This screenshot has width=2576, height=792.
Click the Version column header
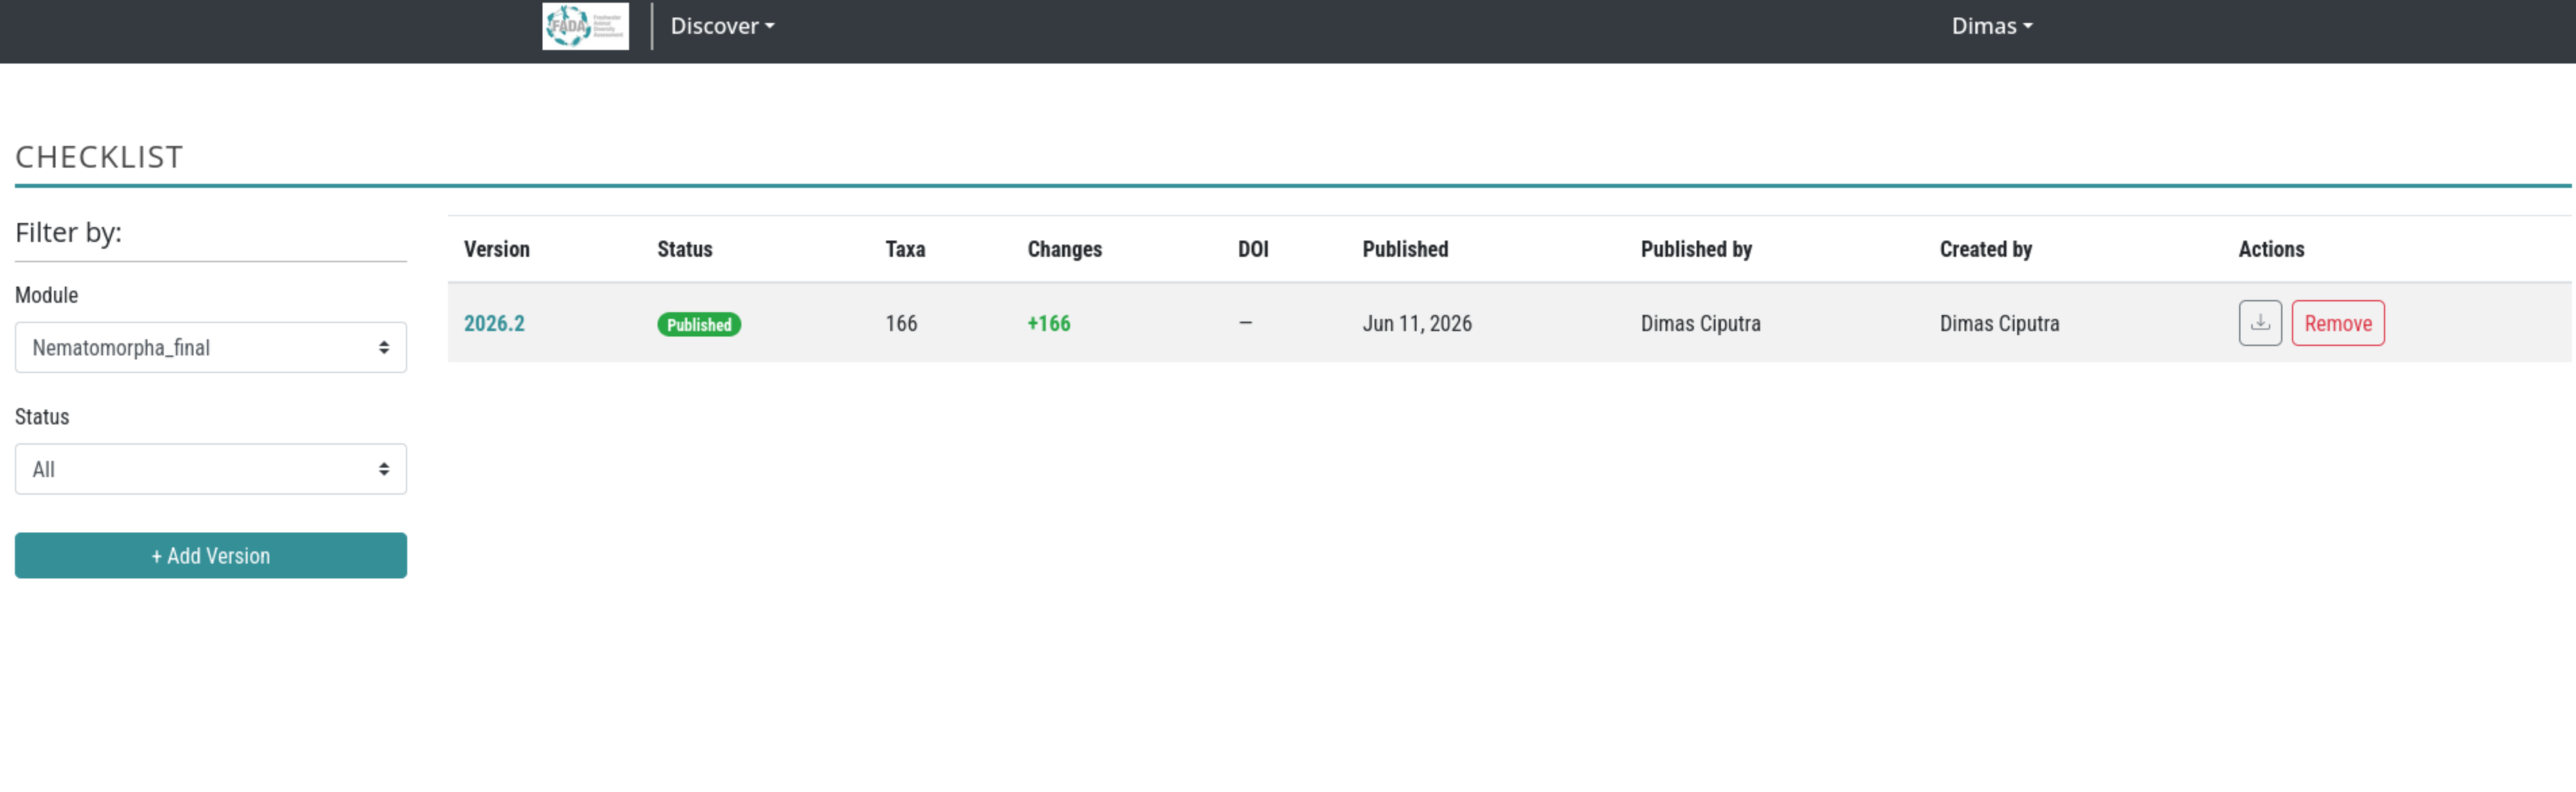coord(497,249)
